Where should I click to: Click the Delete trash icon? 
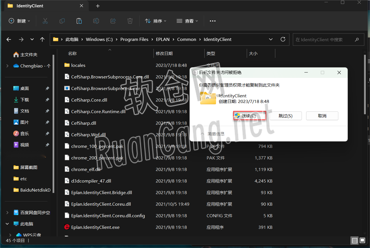[x=130, y=21]
